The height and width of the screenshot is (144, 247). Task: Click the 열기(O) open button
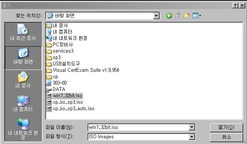click(x=226, y=127)
